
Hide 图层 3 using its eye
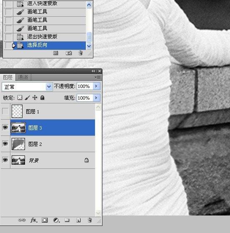coord(5,128)
